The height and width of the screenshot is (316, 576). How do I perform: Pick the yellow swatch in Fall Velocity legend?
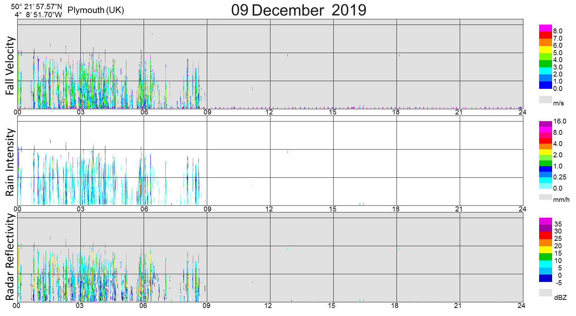pos(545,50)
